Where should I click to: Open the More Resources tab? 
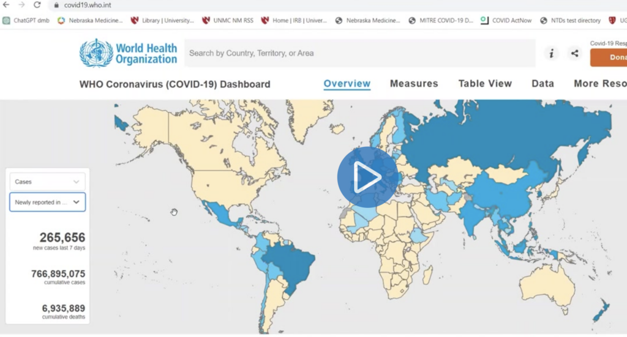coord(600,83)
